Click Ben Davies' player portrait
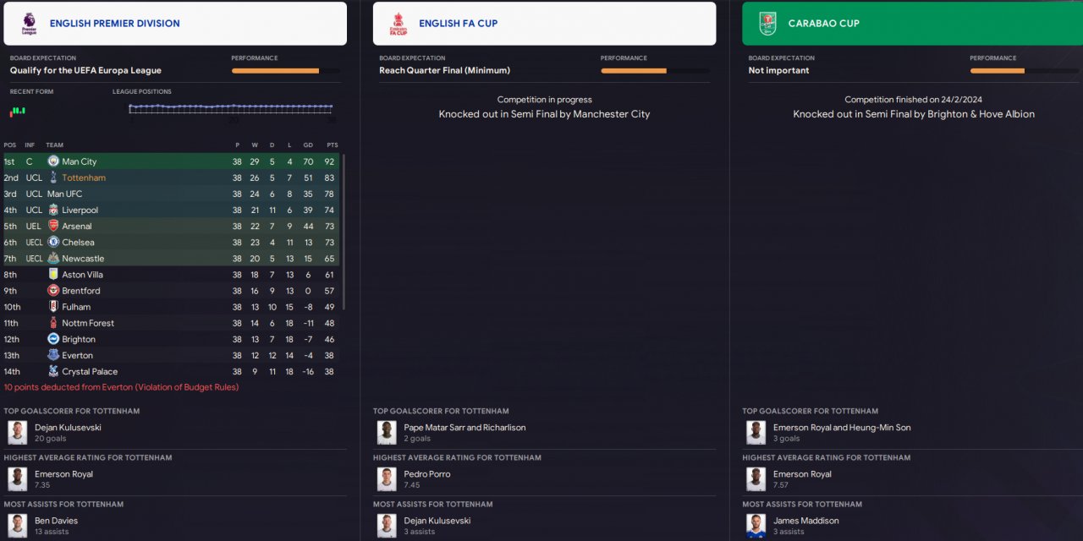Image resolution: width=1083 pixels, height=541 pixels. [17, 526]
